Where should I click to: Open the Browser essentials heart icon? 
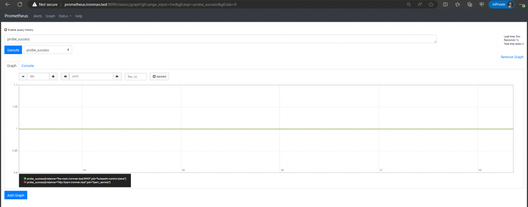482,4
